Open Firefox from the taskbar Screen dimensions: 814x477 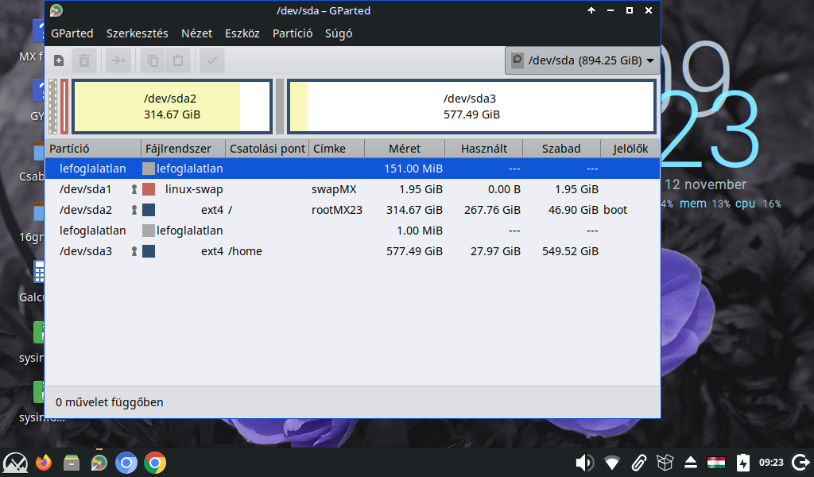pyautogui.click(x=44, y=462)
